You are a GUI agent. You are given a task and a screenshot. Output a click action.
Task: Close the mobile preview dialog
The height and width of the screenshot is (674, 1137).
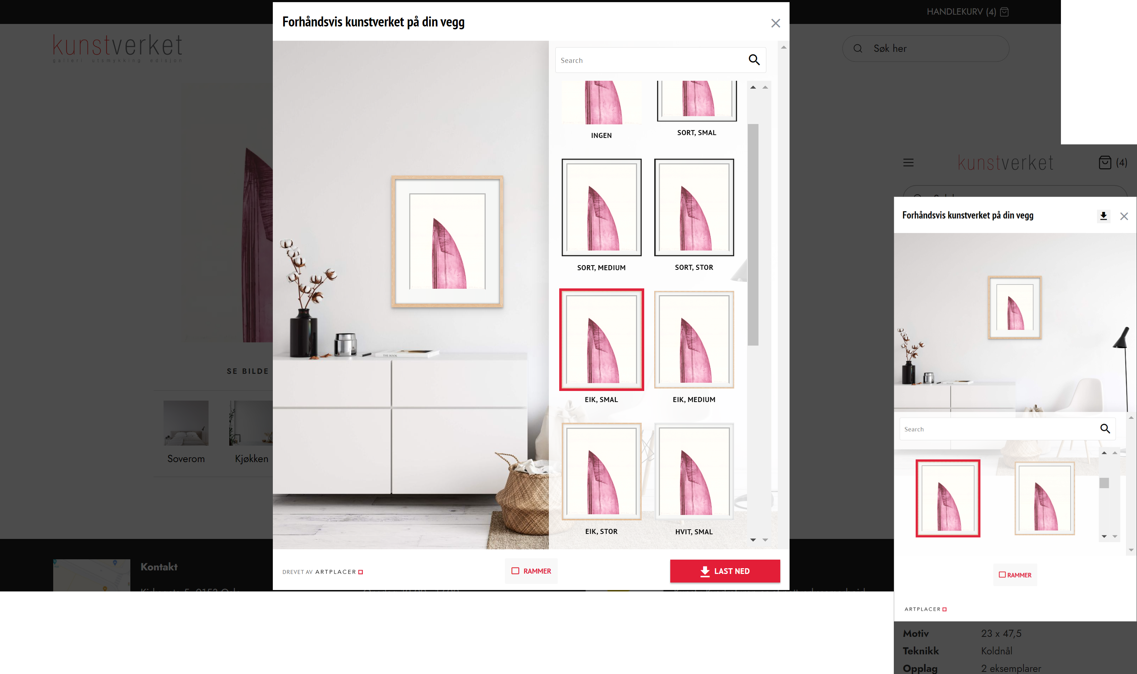1124,216
